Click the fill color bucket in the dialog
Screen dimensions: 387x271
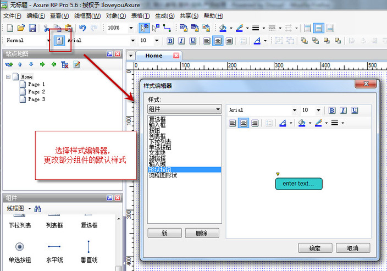tap(302, 123)
